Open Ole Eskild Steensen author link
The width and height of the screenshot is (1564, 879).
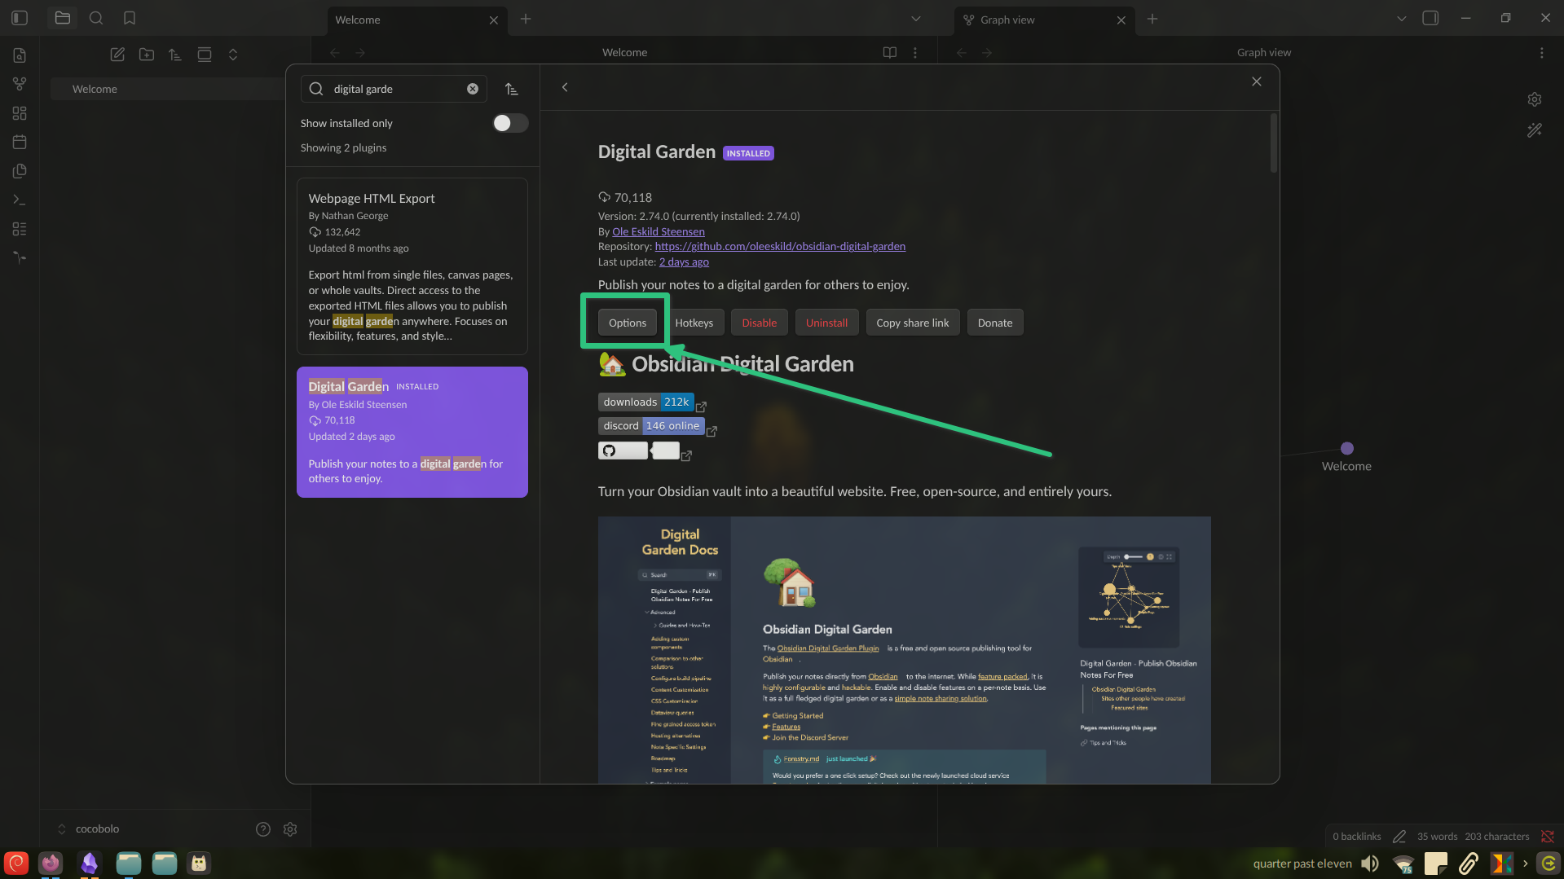point(658,231)
